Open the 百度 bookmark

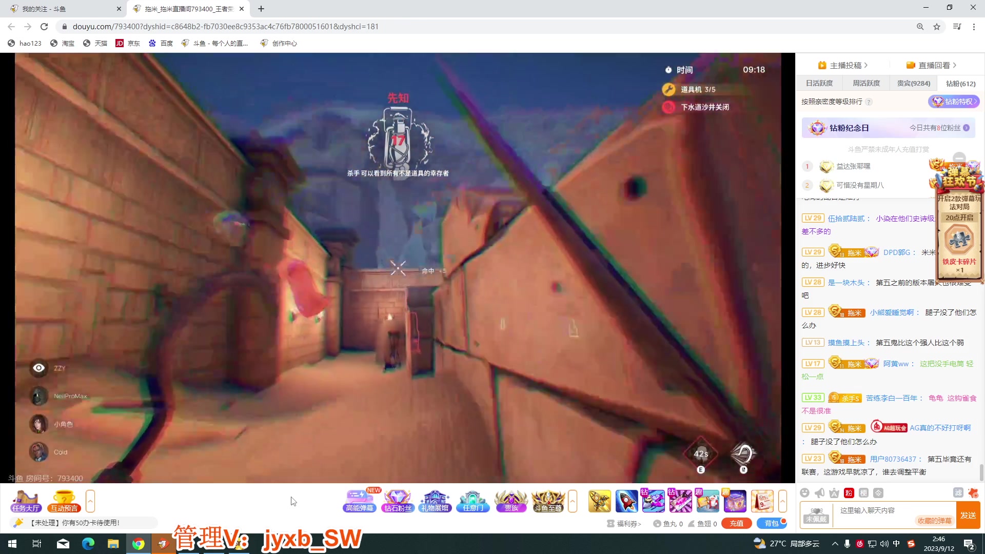click(161, 44)
